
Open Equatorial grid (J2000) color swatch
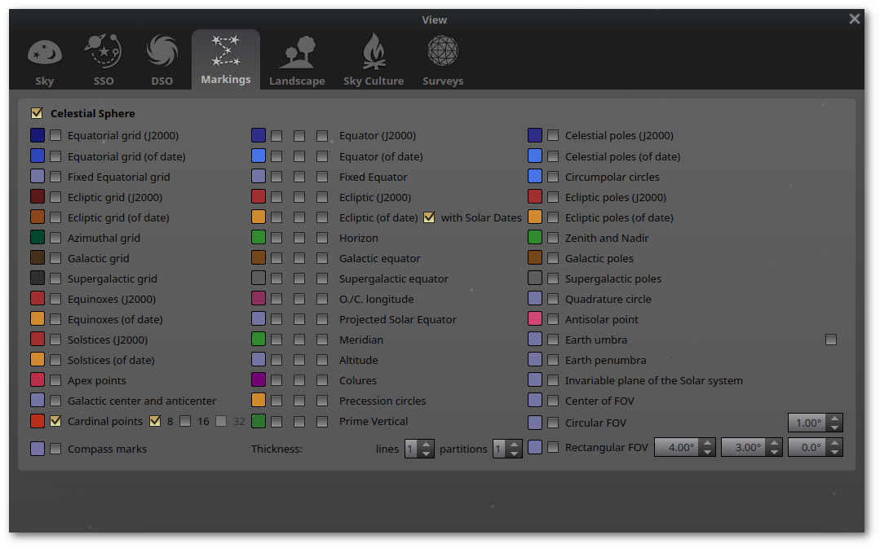38,135
